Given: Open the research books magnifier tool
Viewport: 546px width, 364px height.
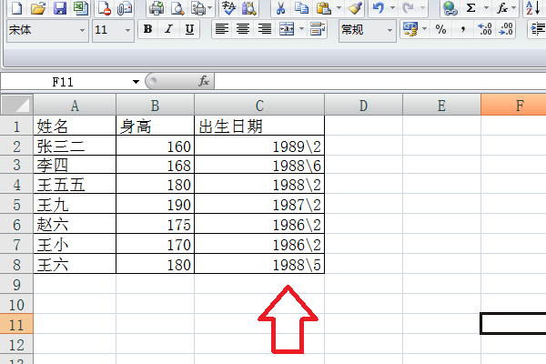Looking at the screenshot, I should pos(249,8).
